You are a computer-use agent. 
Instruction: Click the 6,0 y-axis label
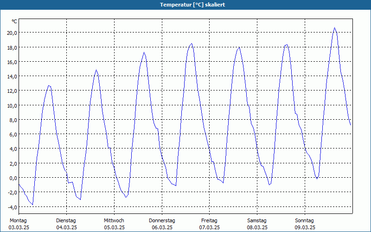pos(13,135)
